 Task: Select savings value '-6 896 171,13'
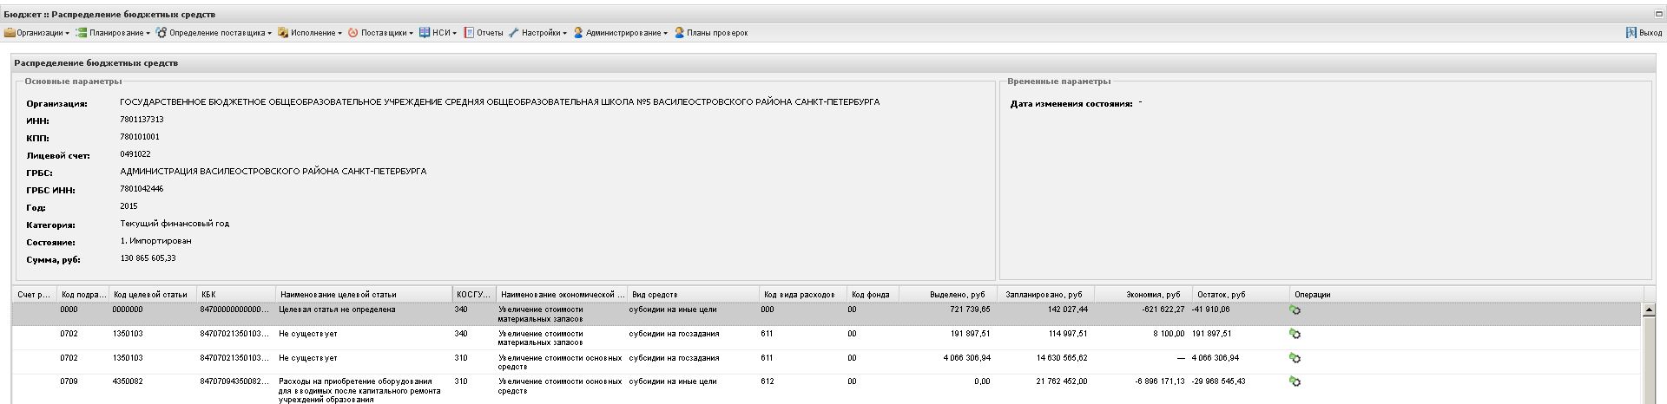pyautogui.click(x=1160, y=381)
